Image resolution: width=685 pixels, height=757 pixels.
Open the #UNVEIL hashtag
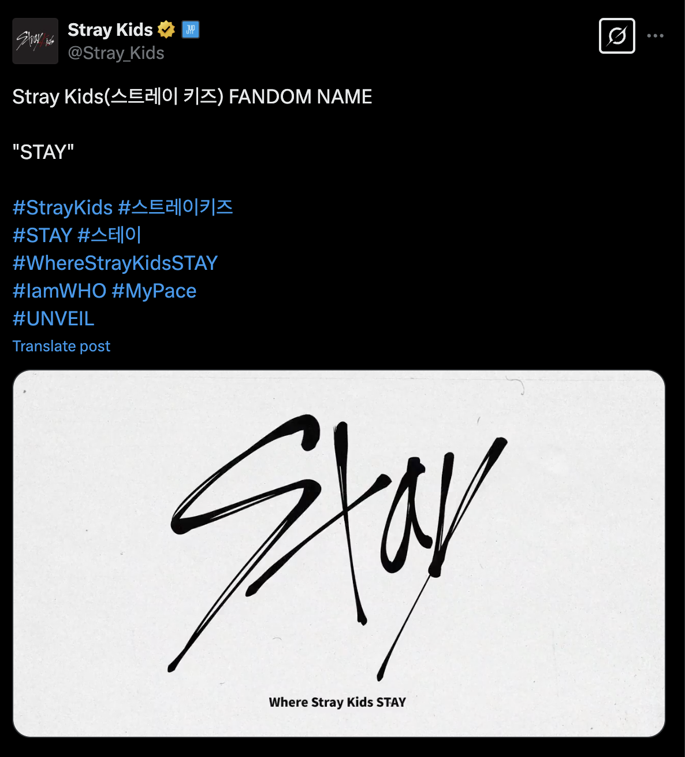(54, 318)
